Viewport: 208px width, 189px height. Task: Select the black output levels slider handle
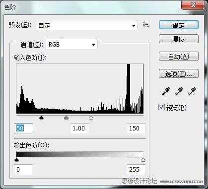pyautogui.click(x=16, y=160)
